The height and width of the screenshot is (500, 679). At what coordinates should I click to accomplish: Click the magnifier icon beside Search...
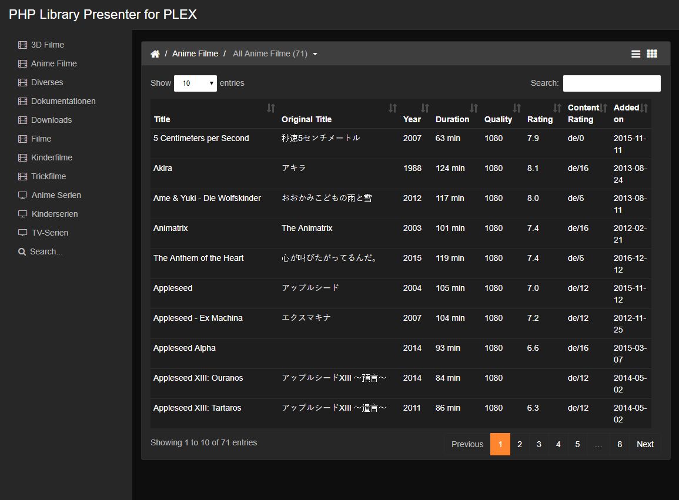[x=22, y=251]
